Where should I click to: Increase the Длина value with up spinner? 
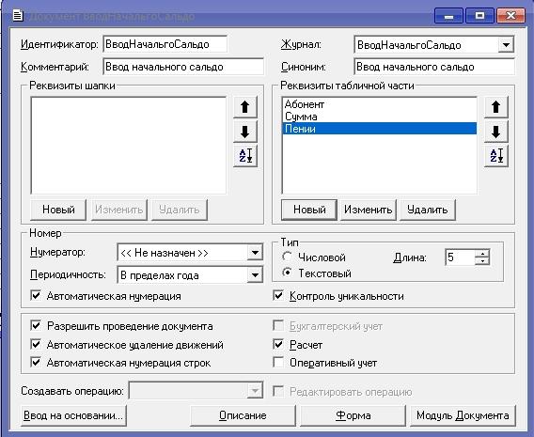coord(482,253)
